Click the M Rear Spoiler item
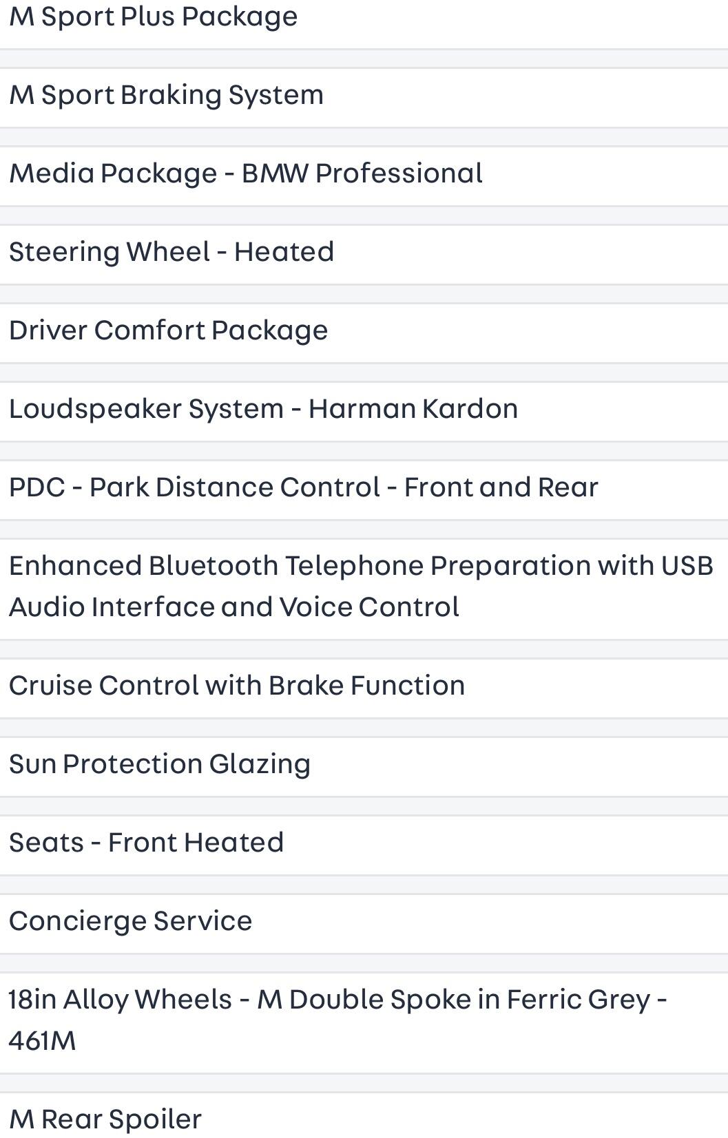This screenshot has height=1138, width=728. (105, 1119)
